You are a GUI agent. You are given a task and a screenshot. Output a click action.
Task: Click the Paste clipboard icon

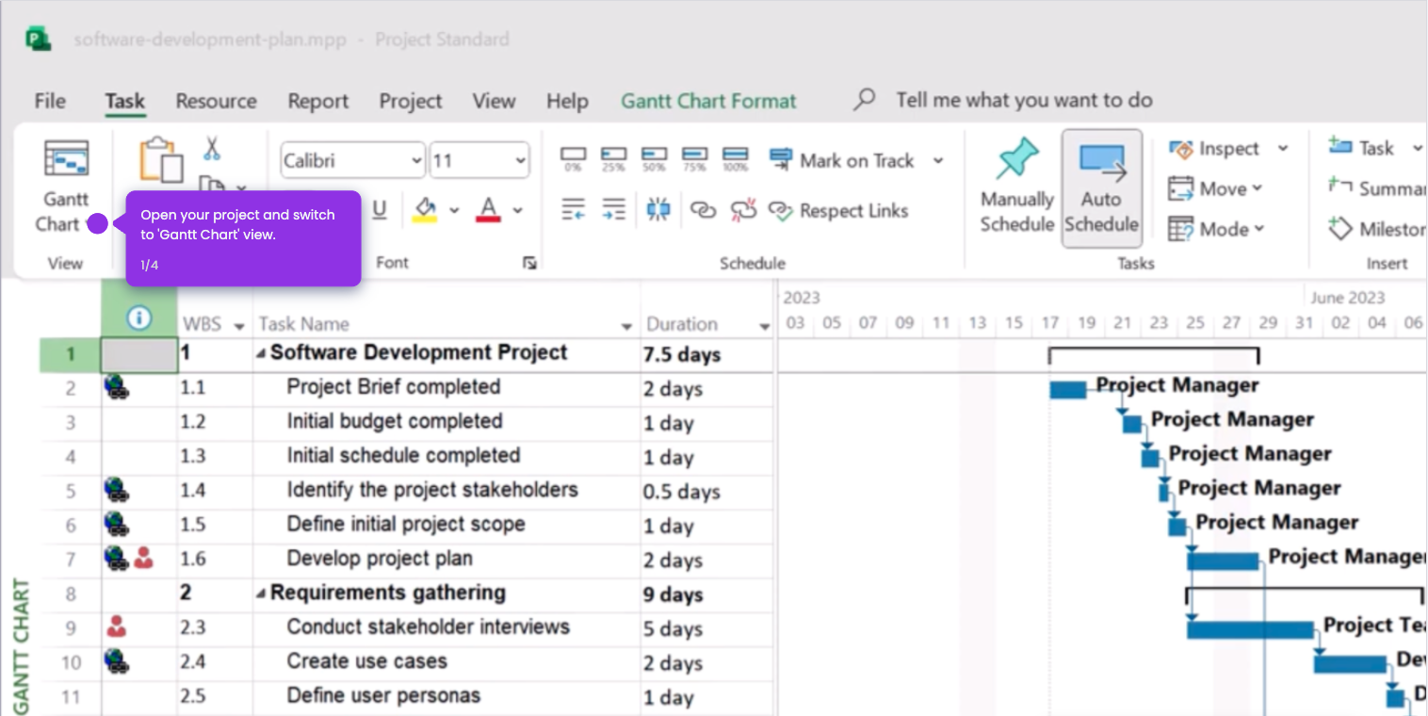161,159
